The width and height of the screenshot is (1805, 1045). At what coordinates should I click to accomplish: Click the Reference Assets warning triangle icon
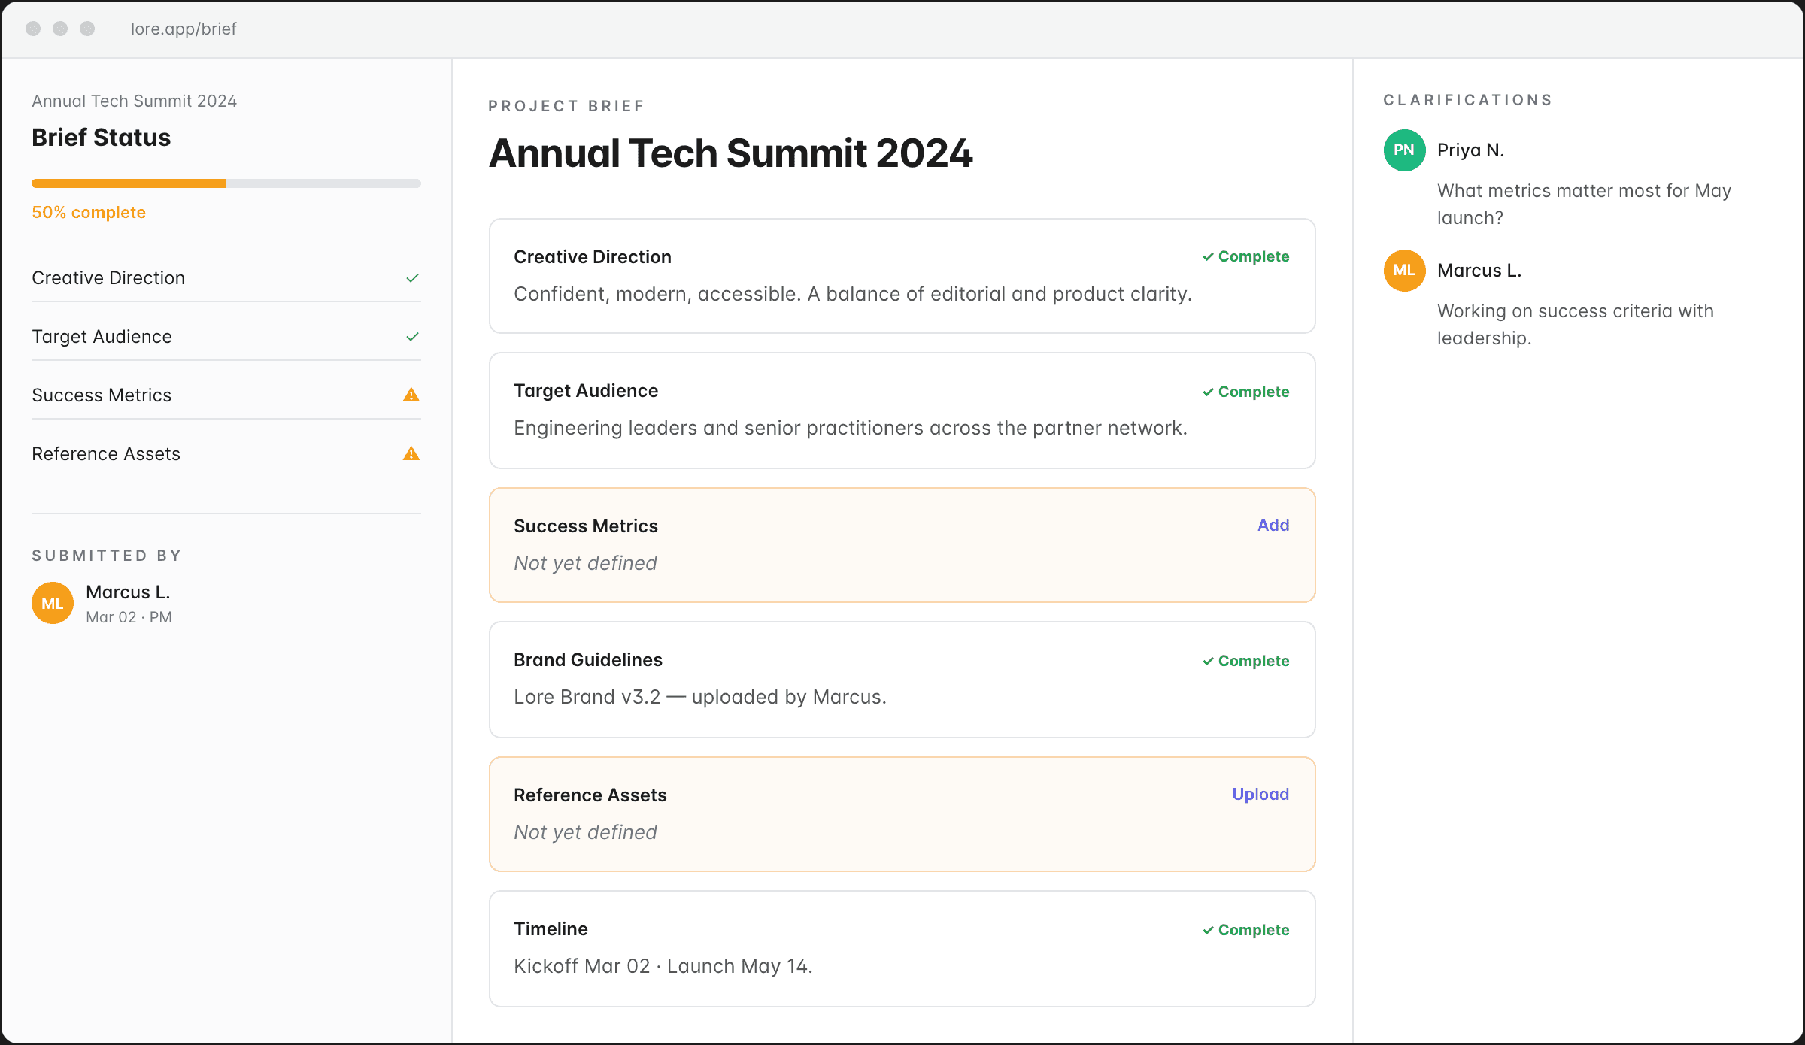[411, 453]
